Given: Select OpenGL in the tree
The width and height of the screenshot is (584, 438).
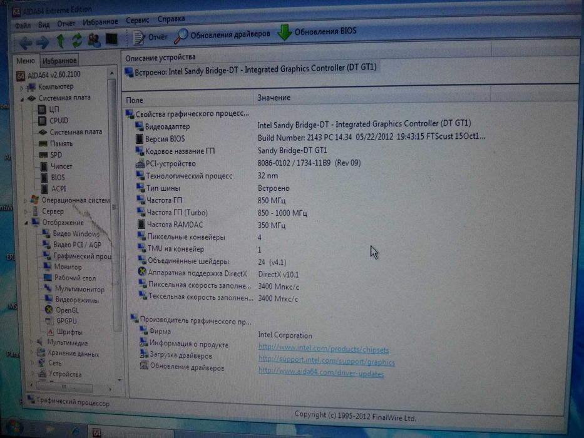Looking at the screenshot, I should 62,310.
